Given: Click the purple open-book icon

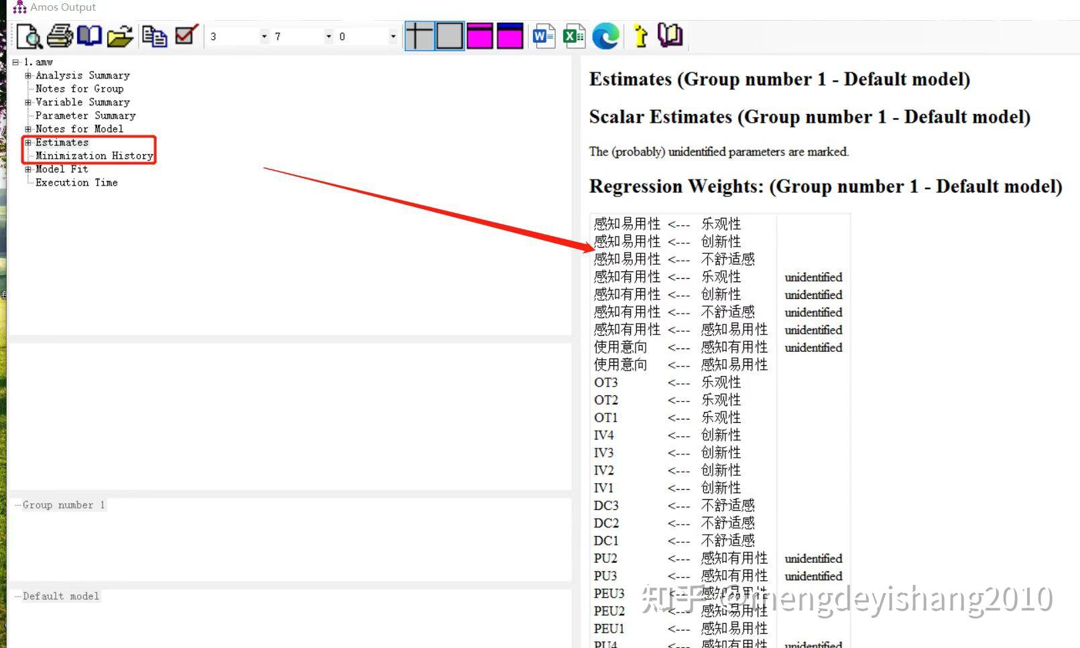Looking at the screenshot, I should (x=670, y=35).
